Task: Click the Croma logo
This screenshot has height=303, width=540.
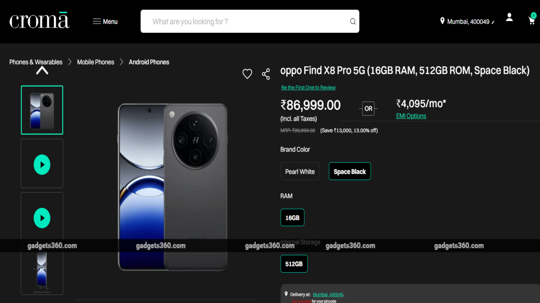Action: [x=39, y=21]
